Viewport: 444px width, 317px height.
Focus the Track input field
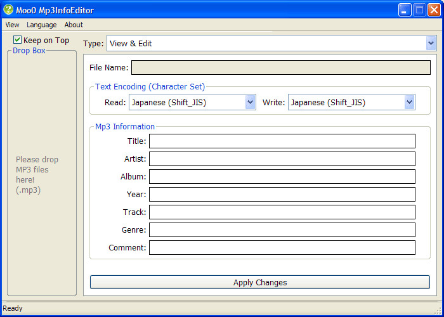[282, 212]
